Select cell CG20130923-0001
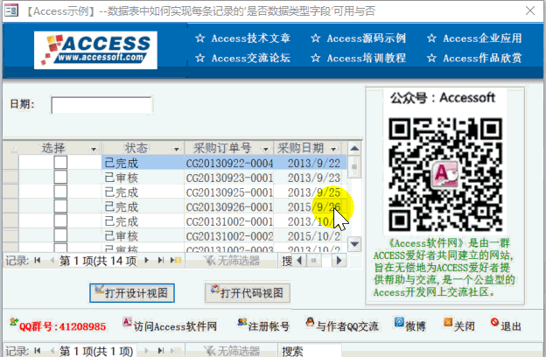 click(x=229, y=178)
